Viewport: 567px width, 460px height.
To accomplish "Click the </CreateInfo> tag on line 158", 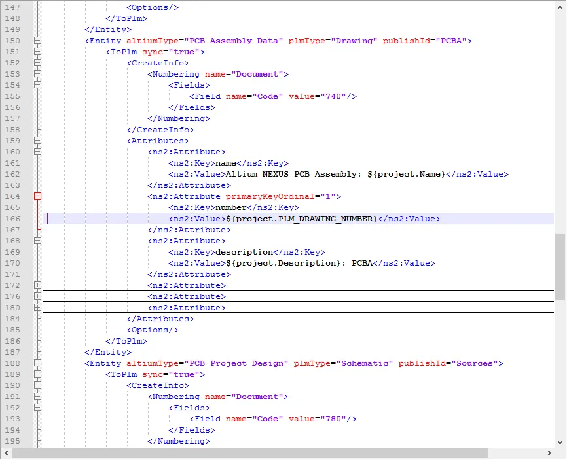I will [x=160, y=130].
